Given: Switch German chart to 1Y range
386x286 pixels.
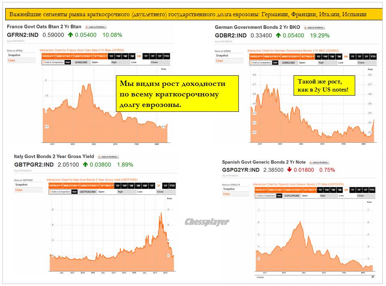Looking at the screenshot, I should [353, 57].
